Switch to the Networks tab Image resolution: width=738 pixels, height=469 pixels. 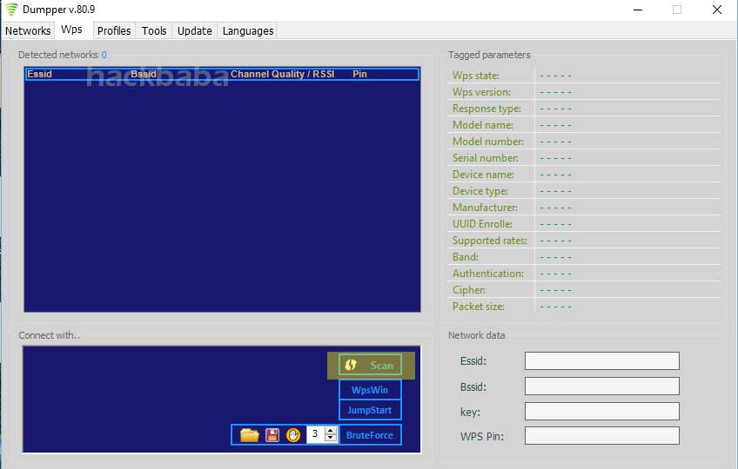(28, 31)
